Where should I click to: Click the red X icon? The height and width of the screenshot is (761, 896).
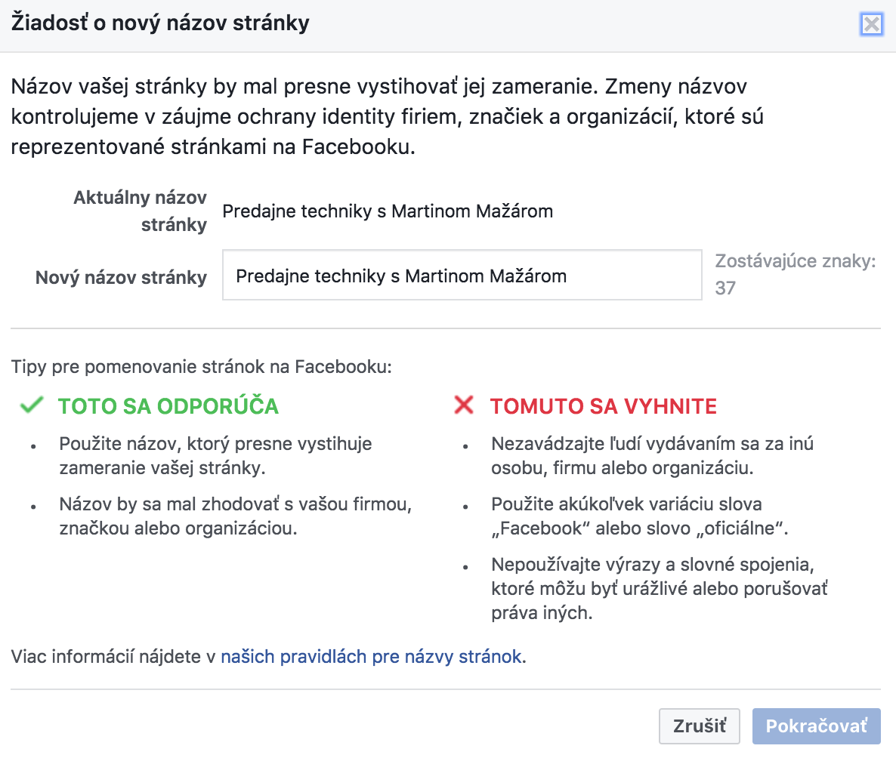pyautogui.click(x=463, y=405)
